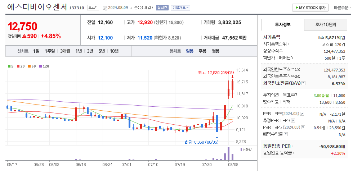Click the red up-triangle icon near 590
Image resolution: width=353 pixels, height=171 pixels.
[x=24, y=36]
